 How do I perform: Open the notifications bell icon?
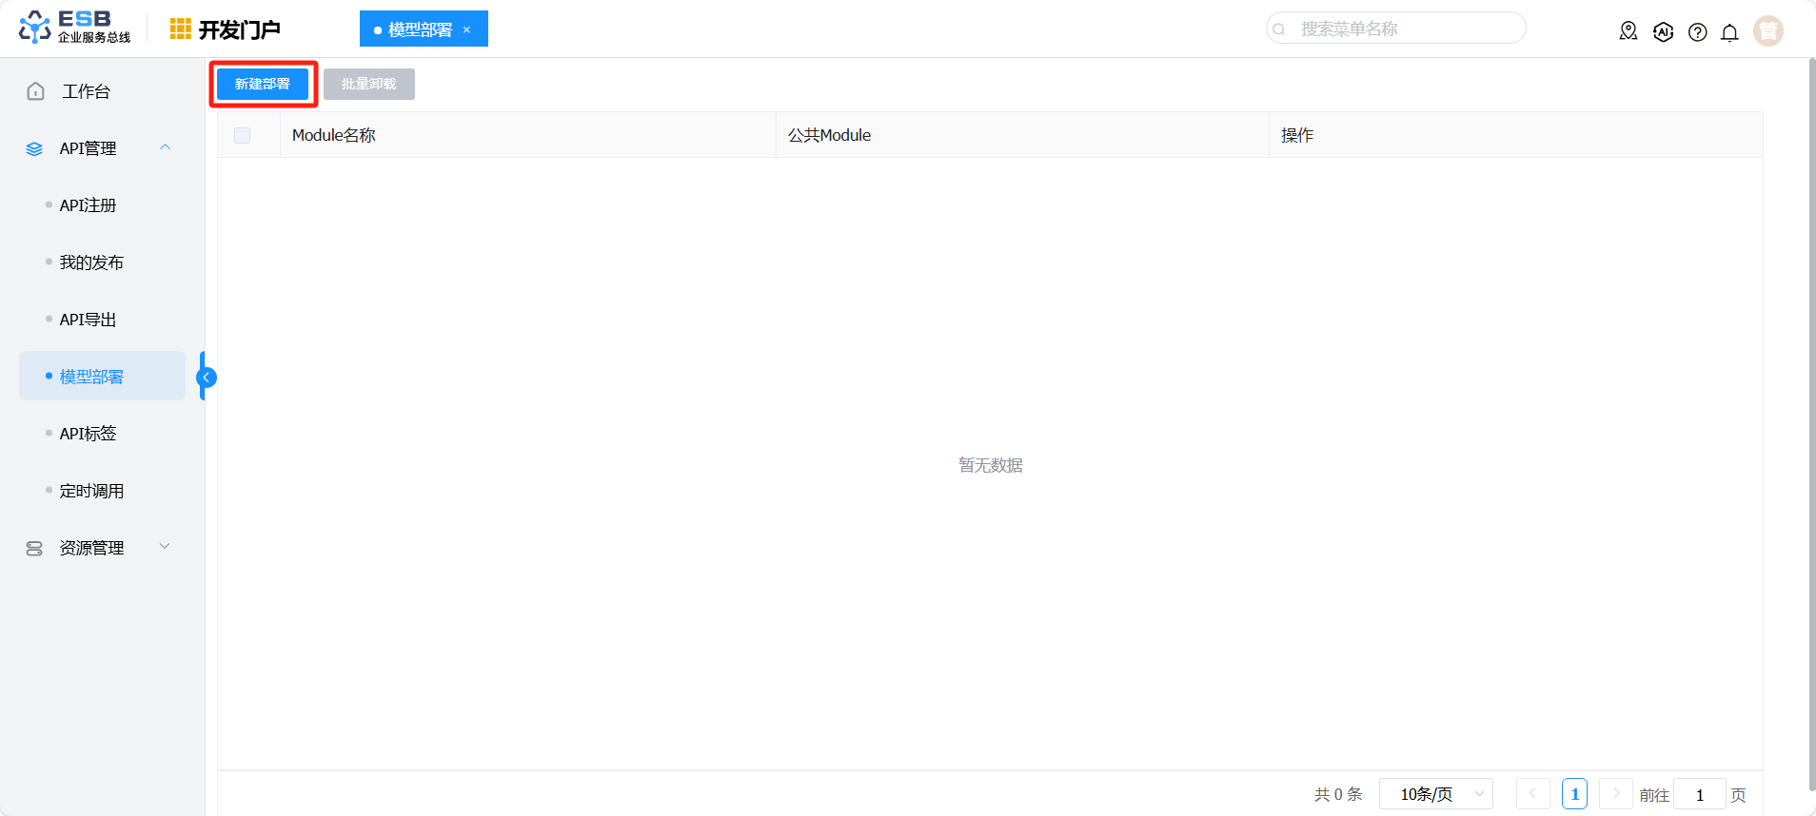pos(1729,32)
